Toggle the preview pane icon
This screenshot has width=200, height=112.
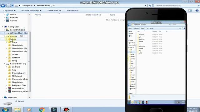click(x=190, y=11)
